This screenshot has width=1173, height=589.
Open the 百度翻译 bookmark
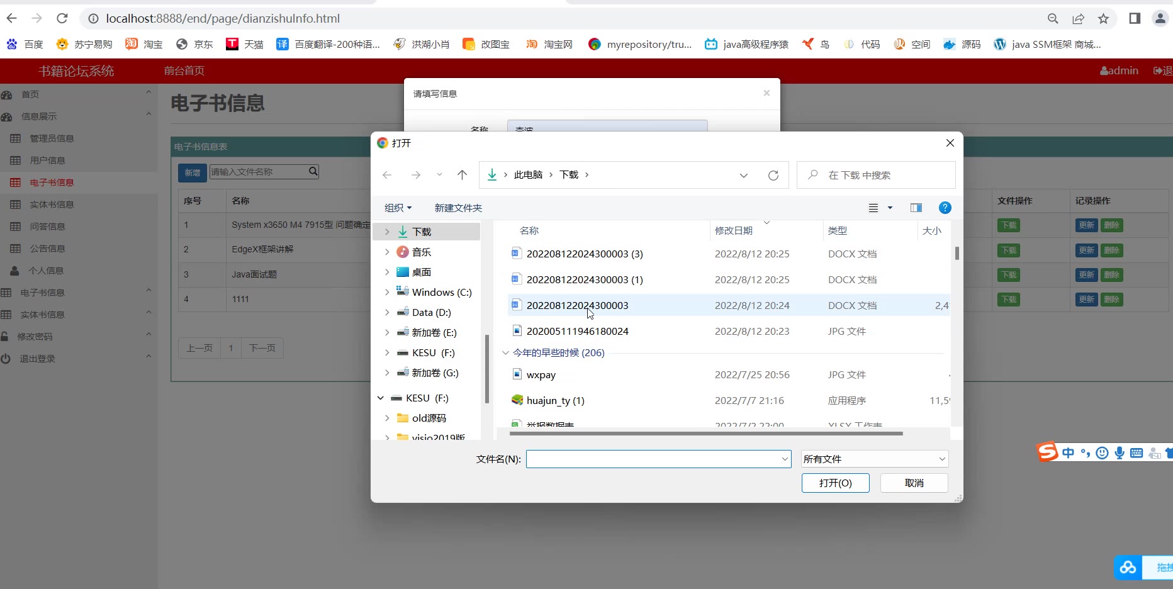[328, 44]
